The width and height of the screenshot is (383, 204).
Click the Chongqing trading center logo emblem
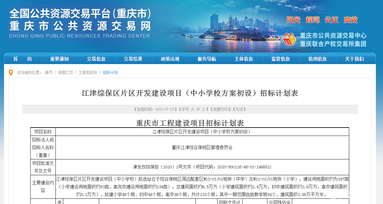pyautogui.click(x=289, y=40)
